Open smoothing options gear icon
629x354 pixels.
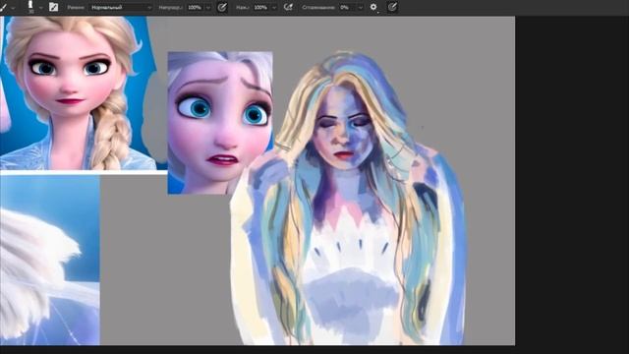click(373, 7)
